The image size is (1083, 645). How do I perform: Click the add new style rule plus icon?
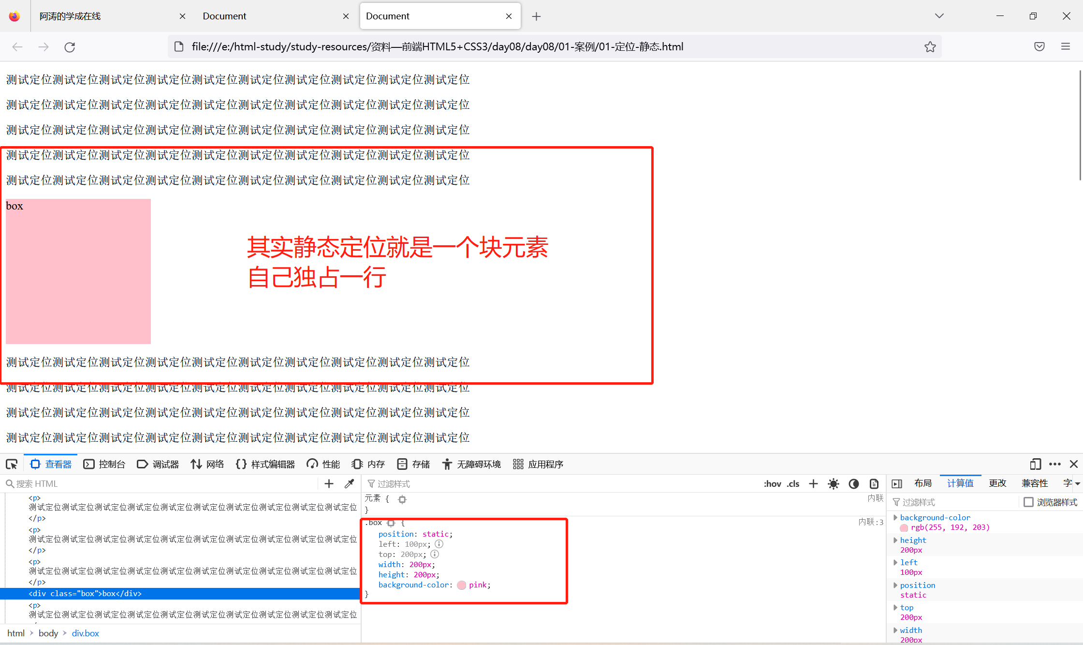coord(813,483)
